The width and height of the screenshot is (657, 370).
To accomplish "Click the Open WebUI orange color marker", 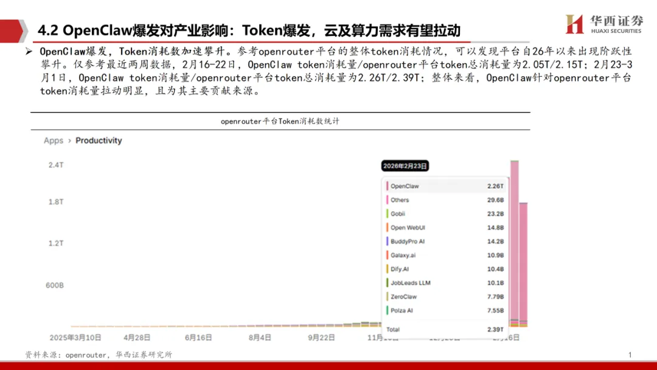I will tap(387, 228).
